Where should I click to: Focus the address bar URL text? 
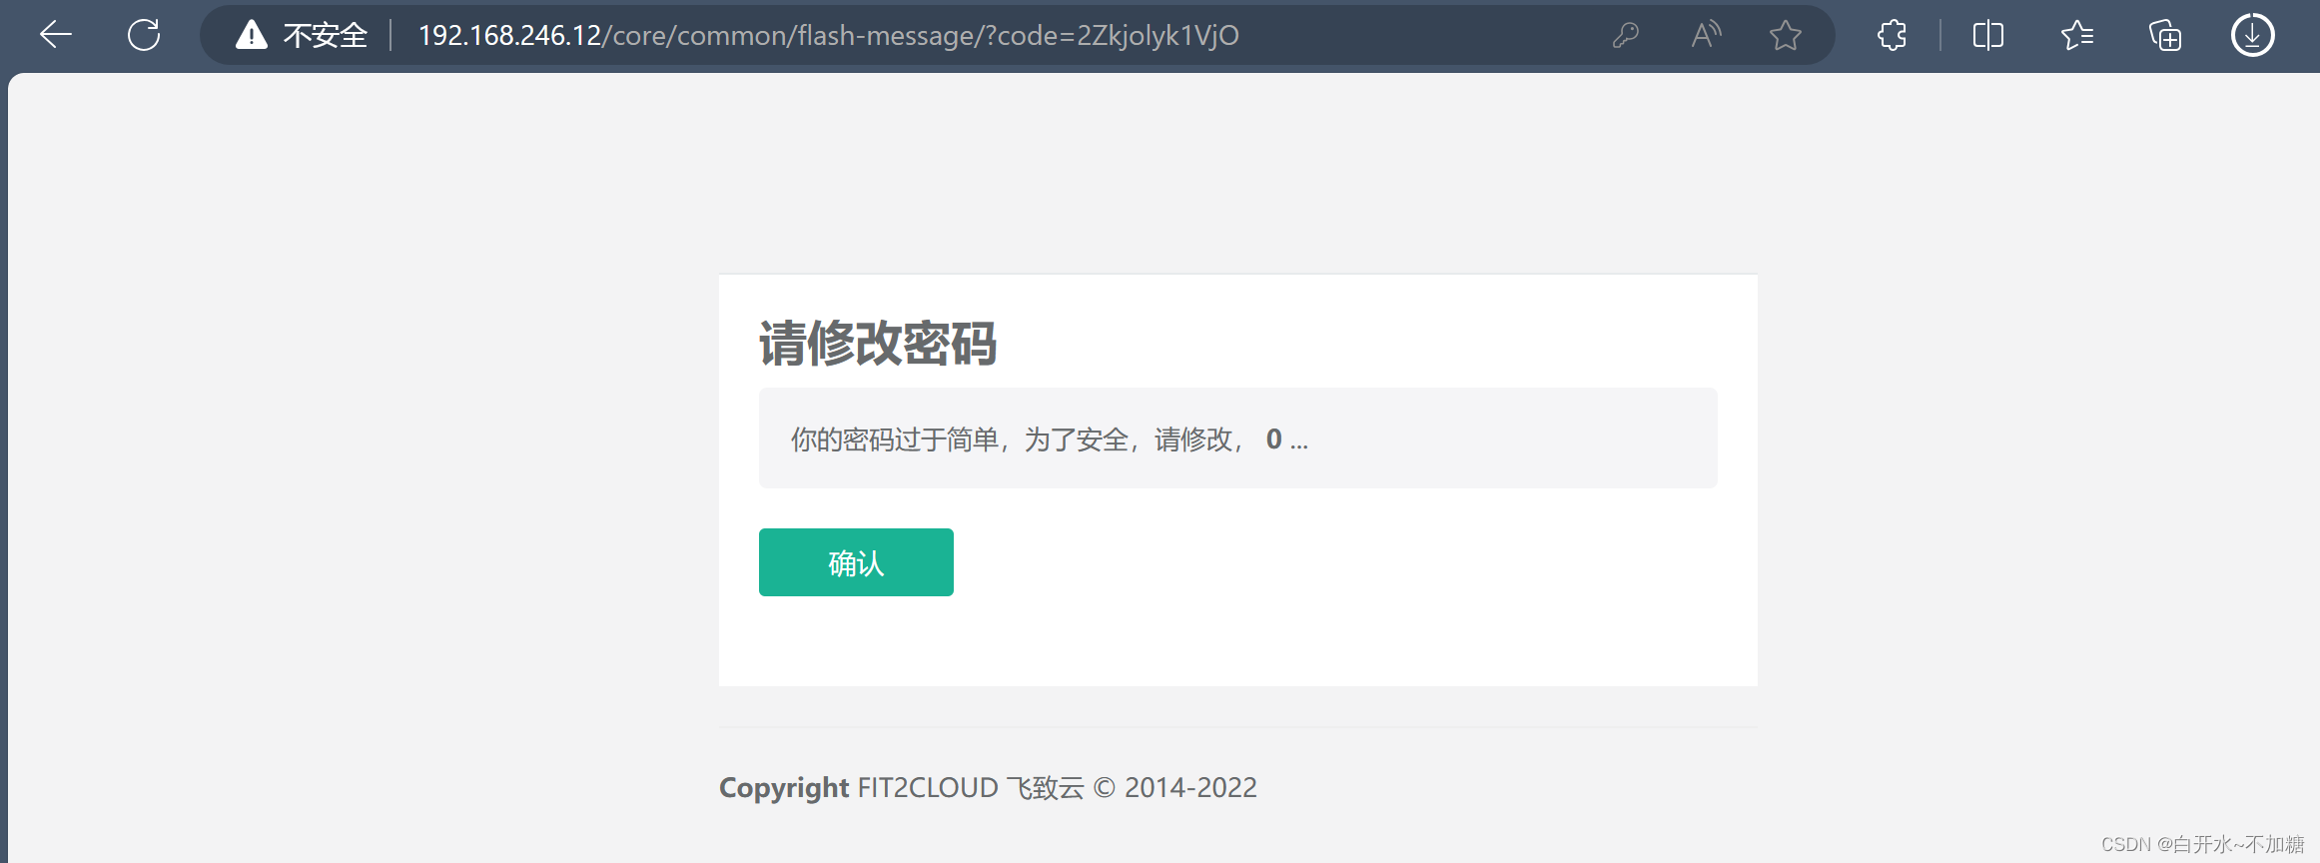pos(828,36)
